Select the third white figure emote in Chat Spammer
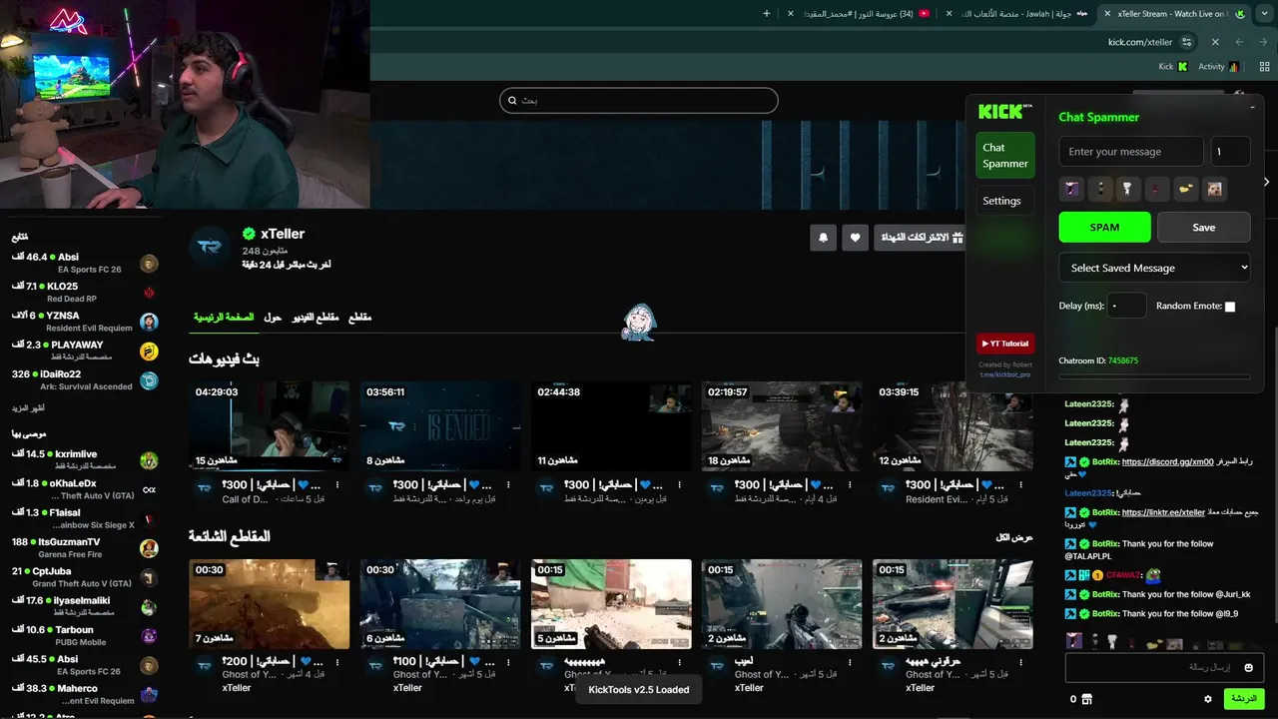The image size is (1278, 719). click(1128, 189)
